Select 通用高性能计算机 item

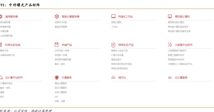tap(176, 22)
